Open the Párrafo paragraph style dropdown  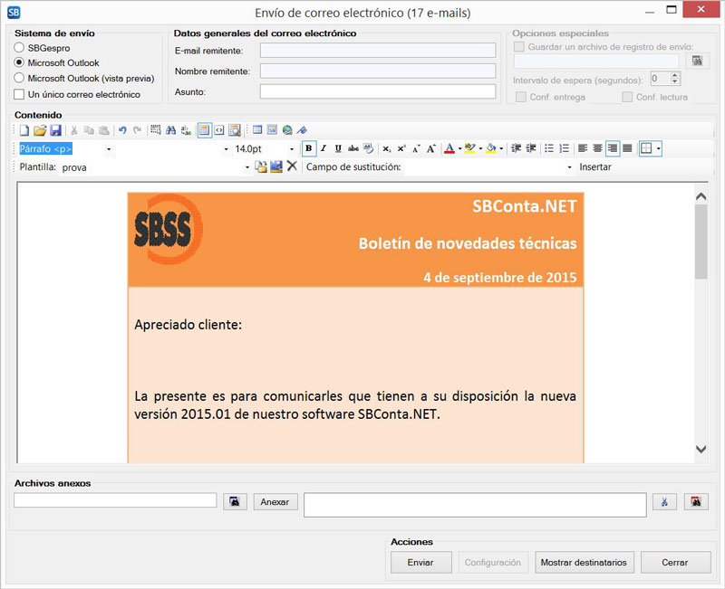(109, 148)
